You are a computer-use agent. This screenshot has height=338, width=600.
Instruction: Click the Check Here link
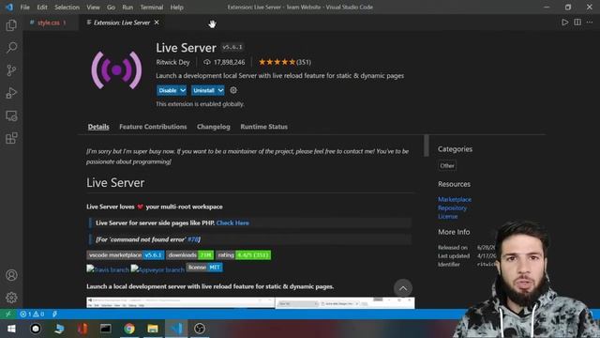pyautogui.click(x=232, y=223)
